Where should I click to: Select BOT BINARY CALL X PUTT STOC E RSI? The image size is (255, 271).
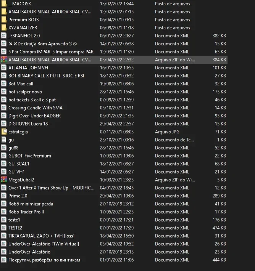(46, 76)
